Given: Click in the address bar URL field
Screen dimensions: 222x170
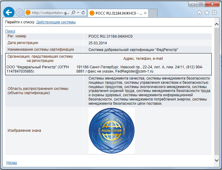Looking at the screenshot, I should tap(50, 13).
